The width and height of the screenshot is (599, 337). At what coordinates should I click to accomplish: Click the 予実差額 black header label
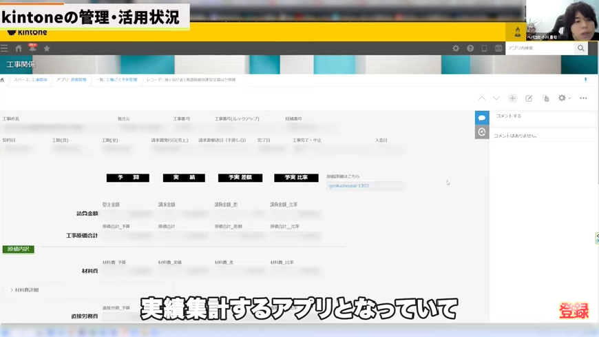[x=240, y=178]
